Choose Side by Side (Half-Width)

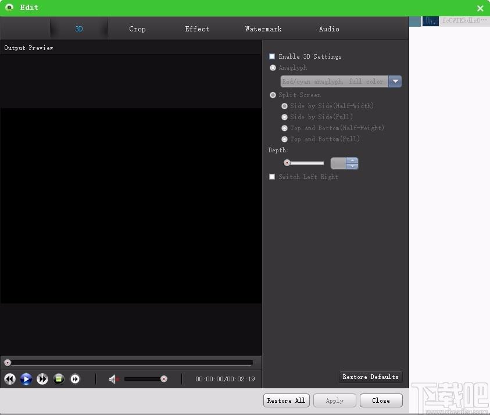coord(284,106)
